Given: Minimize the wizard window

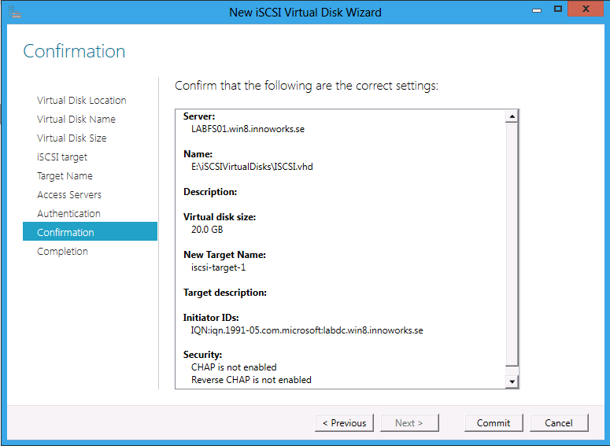Looking at the screenshot, I should (537, 9).
